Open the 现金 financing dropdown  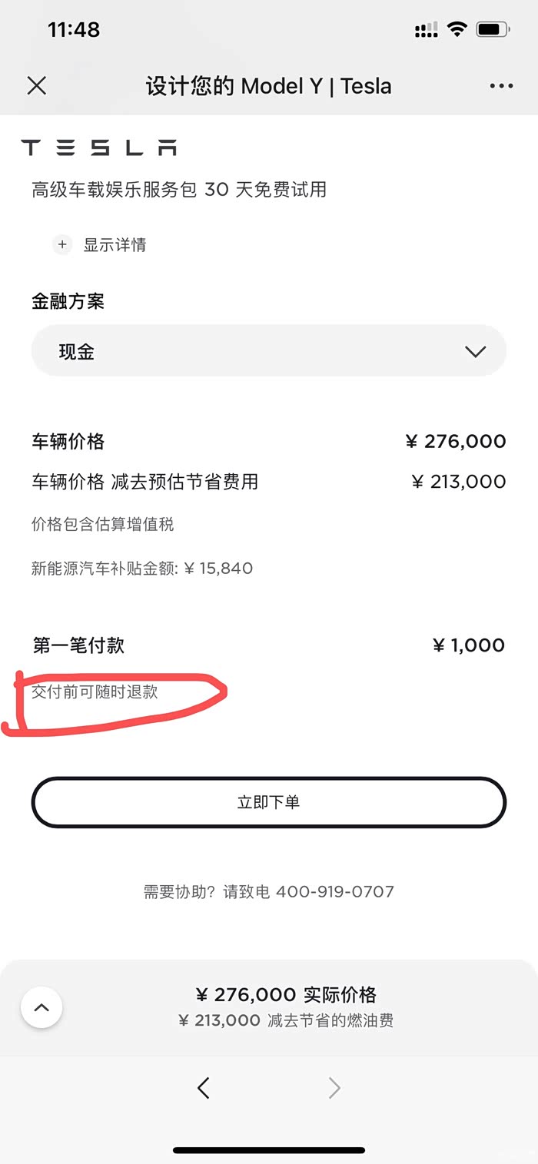pyautogui.click(x=268, y=351)
